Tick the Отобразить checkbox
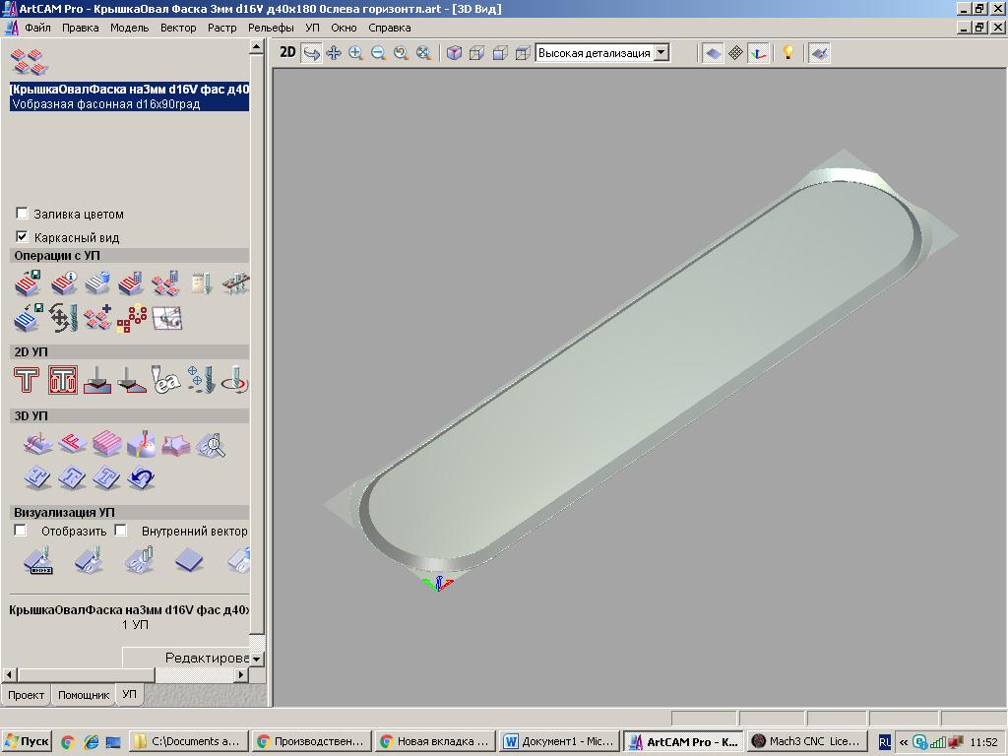Image resolution: width=1008 pixels, height=756 pixels. tap(21, 531)
